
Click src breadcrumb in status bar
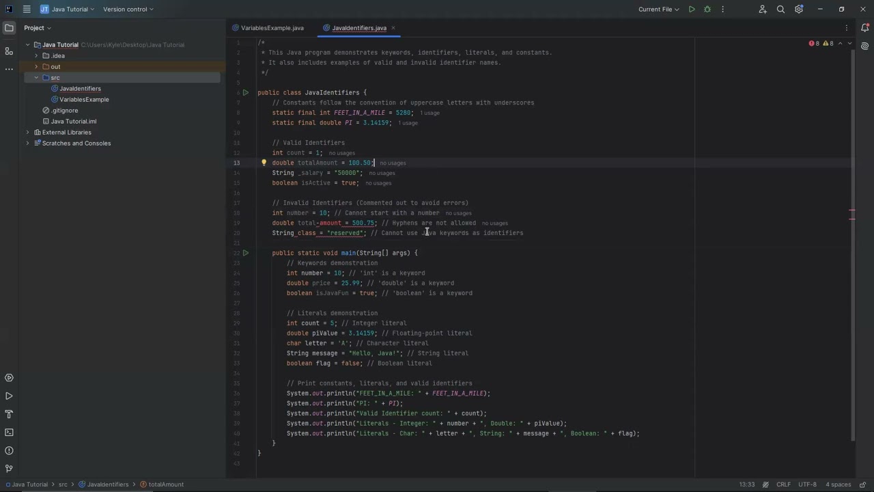tap(63, 484)
